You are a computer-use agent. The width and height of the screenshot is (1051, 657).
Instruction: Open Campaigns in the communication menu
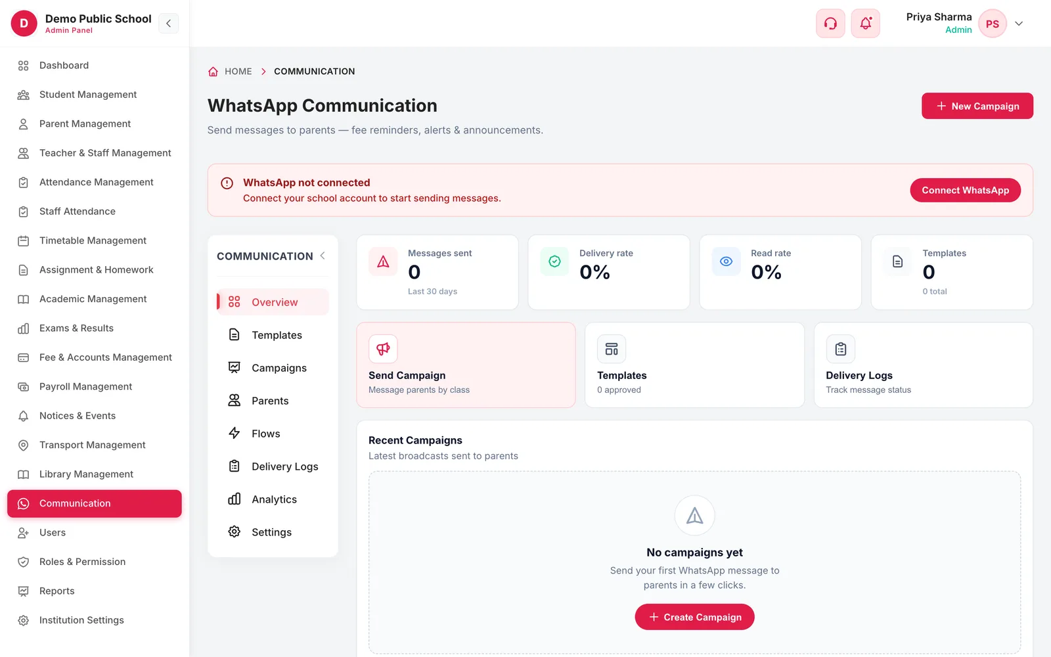point(273,368)
